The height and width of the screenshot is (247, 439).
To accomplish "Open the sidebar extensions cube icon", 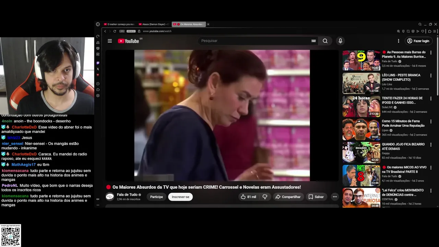I will pos(98,90).
